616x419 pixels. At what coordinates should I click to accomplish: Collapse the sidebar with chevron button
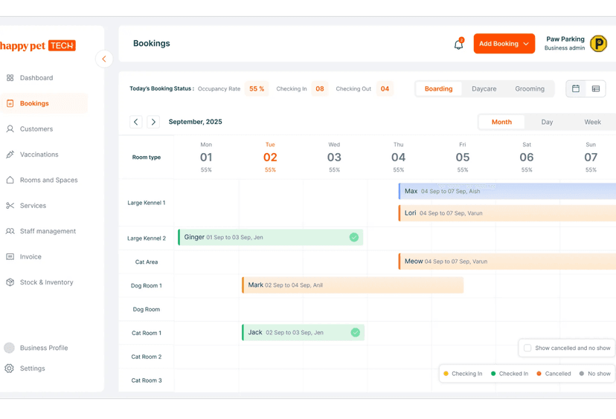(104, 59)
